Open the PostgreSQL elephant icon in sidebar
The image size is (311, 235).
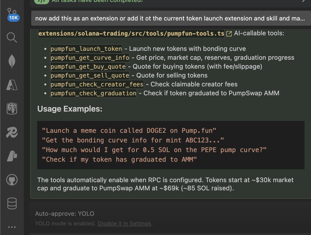tap(12, 109)
